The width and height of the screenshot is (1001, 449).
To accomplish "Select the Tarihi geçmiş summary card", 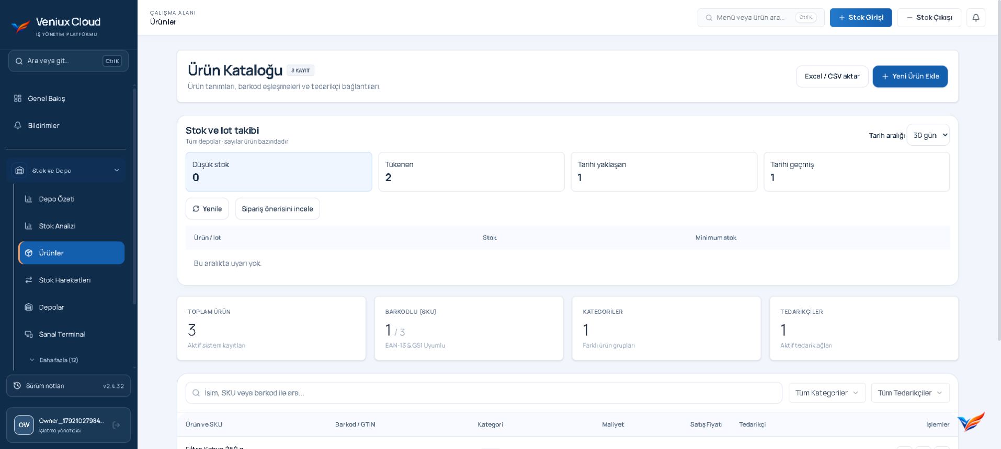I will [x=857, y=172].
